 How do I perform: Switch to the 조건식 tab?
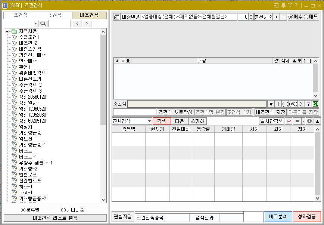click(21, 16)
